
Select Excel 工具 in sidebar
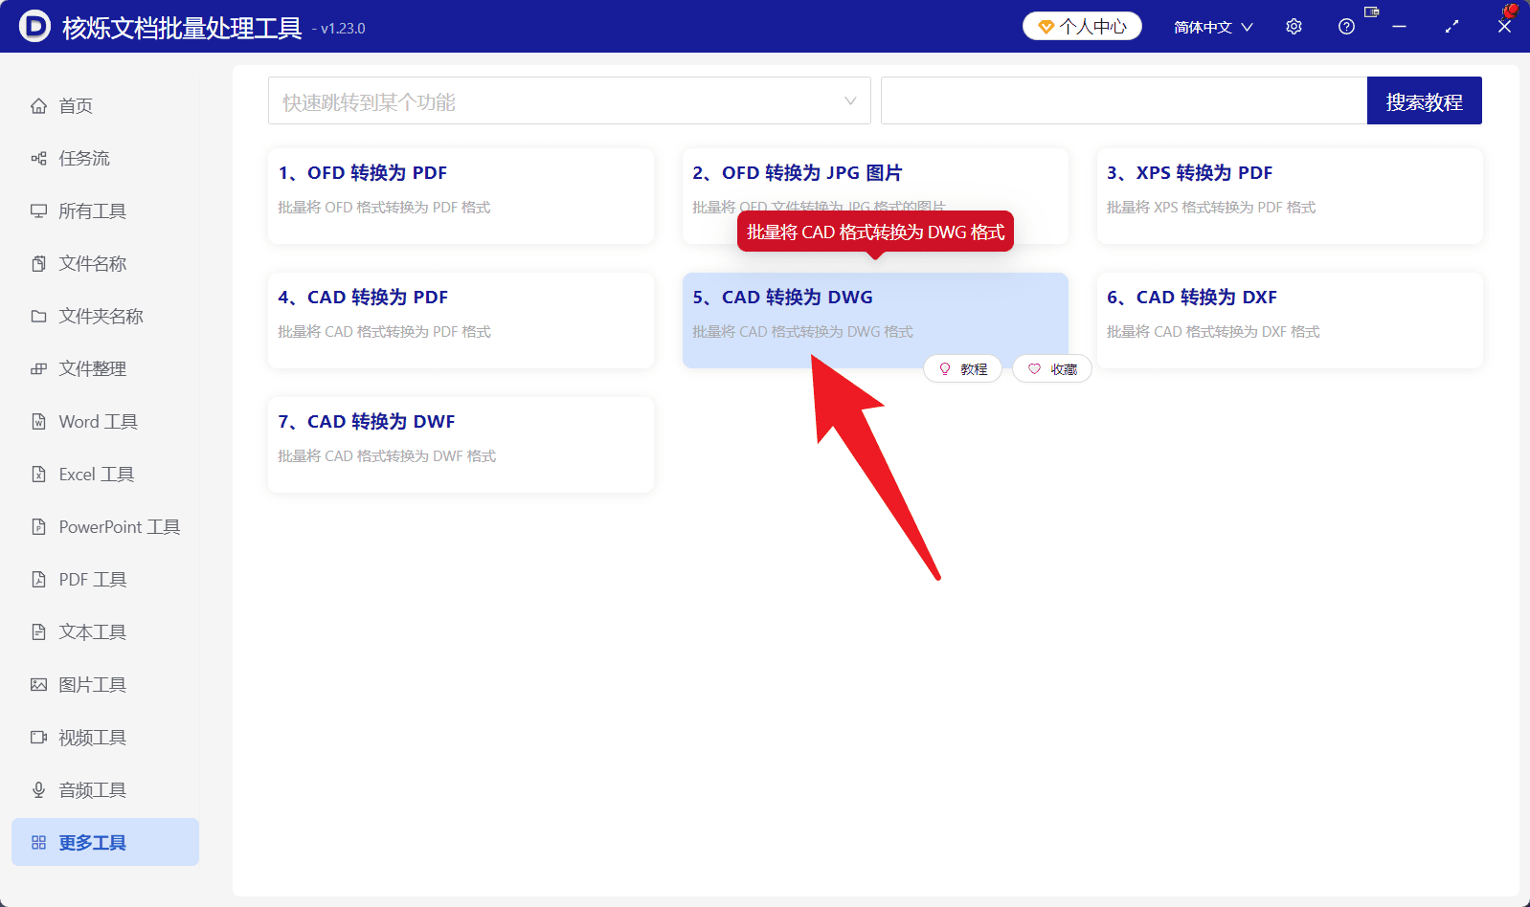pos(105,475)
